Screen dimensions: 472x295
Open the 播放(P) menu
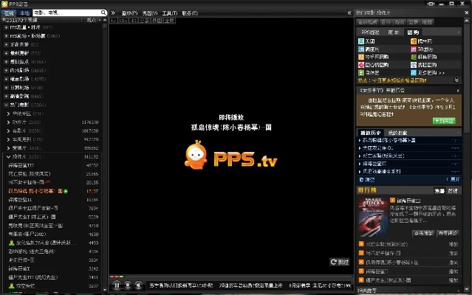tap(128, 13)
